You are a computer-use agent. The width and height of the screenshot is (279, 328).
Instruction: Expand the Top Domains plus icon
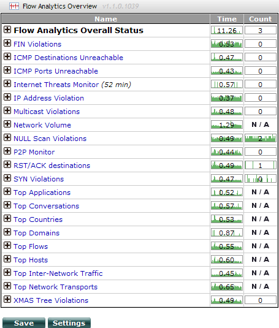[x=7, y=232]
